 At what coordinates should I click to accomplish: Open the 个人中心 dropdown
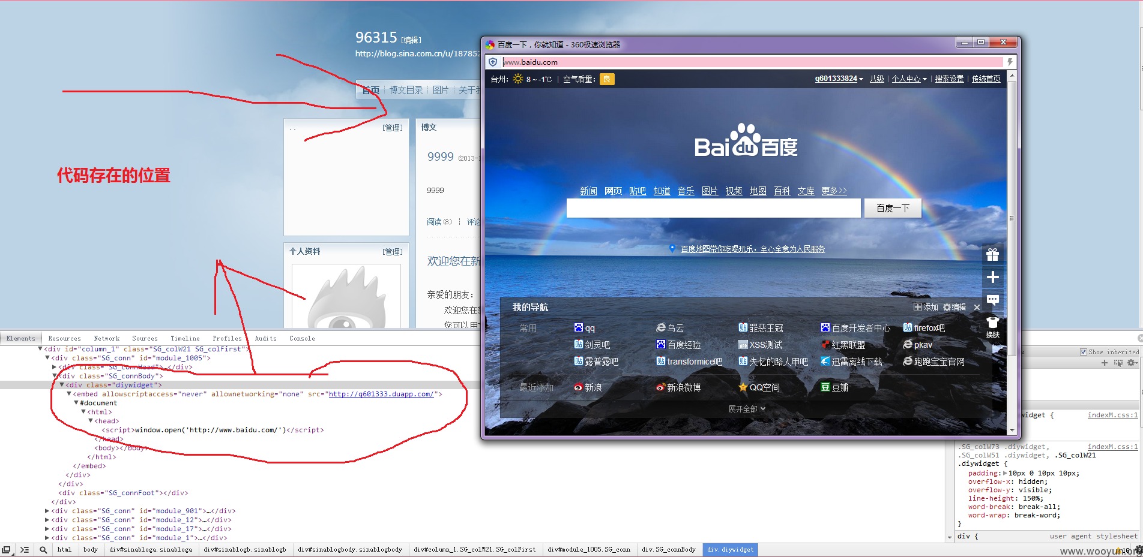[x=909, y=79]
